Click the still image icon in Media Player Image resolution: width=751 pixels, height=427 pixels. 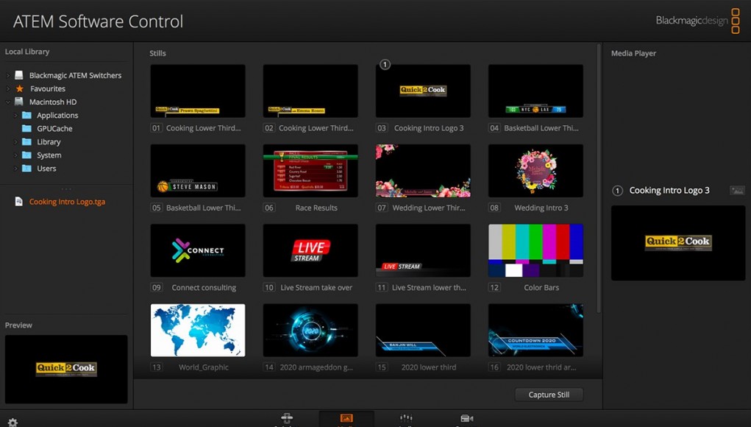pos(736,191)
